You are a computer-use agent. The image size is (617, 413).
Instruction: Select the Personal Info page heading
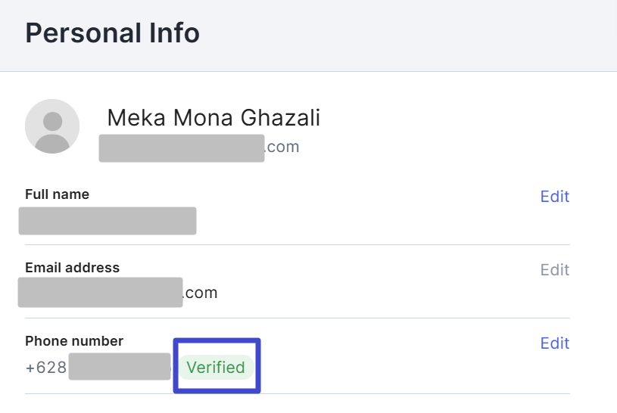(113, 33)
